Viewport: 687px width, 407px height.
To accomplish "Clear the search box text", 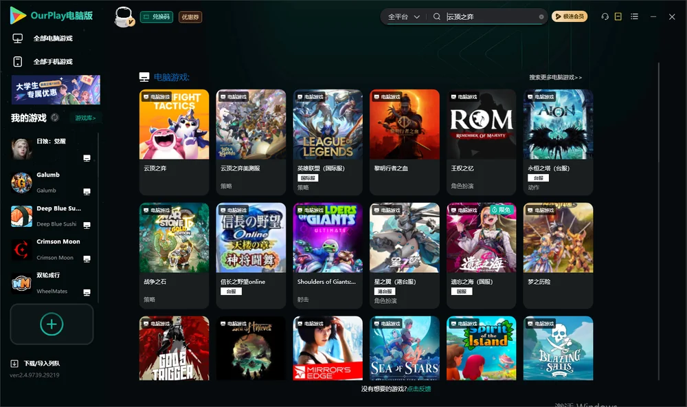I will click(x=541, y=16).
